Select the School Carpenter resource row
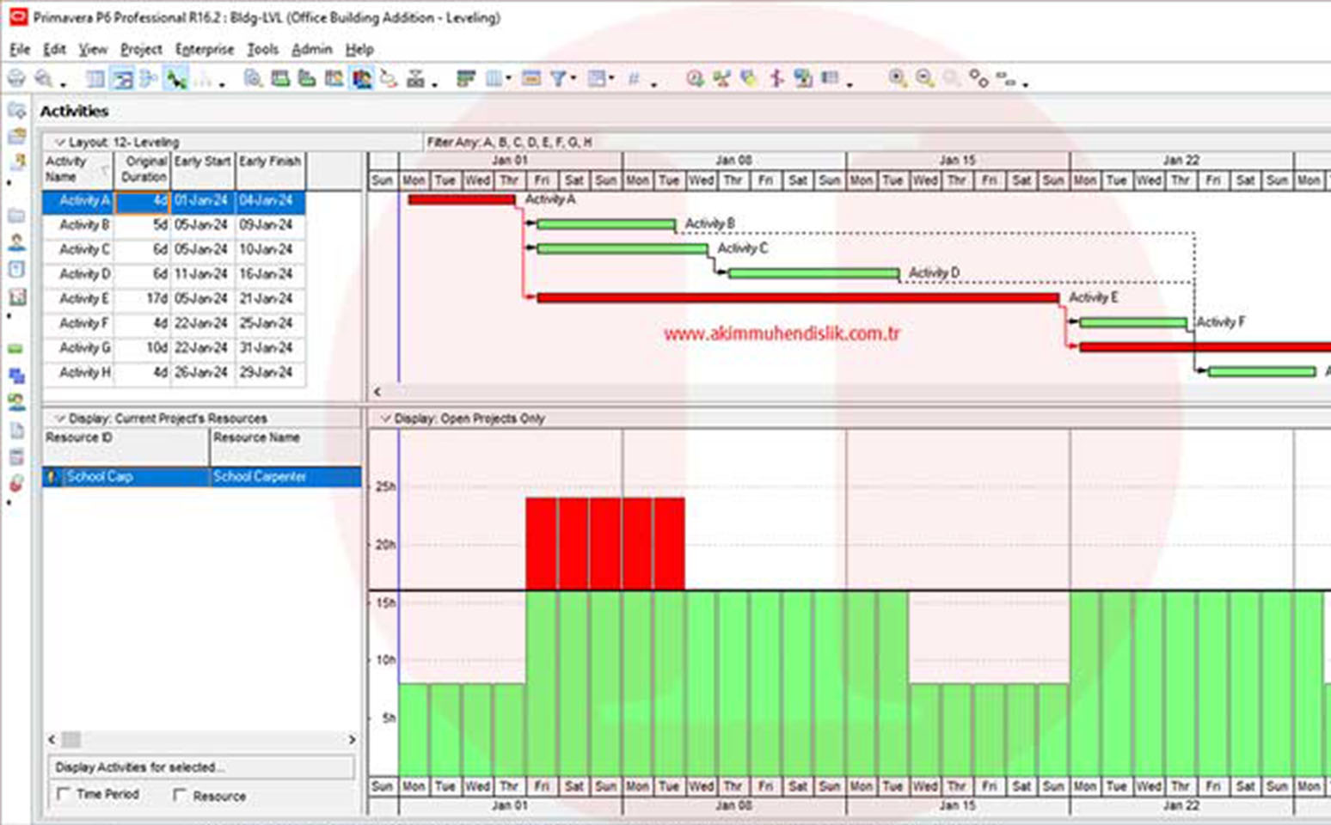Screen dimensions: 1331x825 202,477
